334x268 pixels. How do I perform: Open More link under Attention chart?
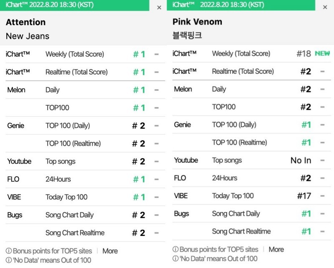(x=110, y=251)
